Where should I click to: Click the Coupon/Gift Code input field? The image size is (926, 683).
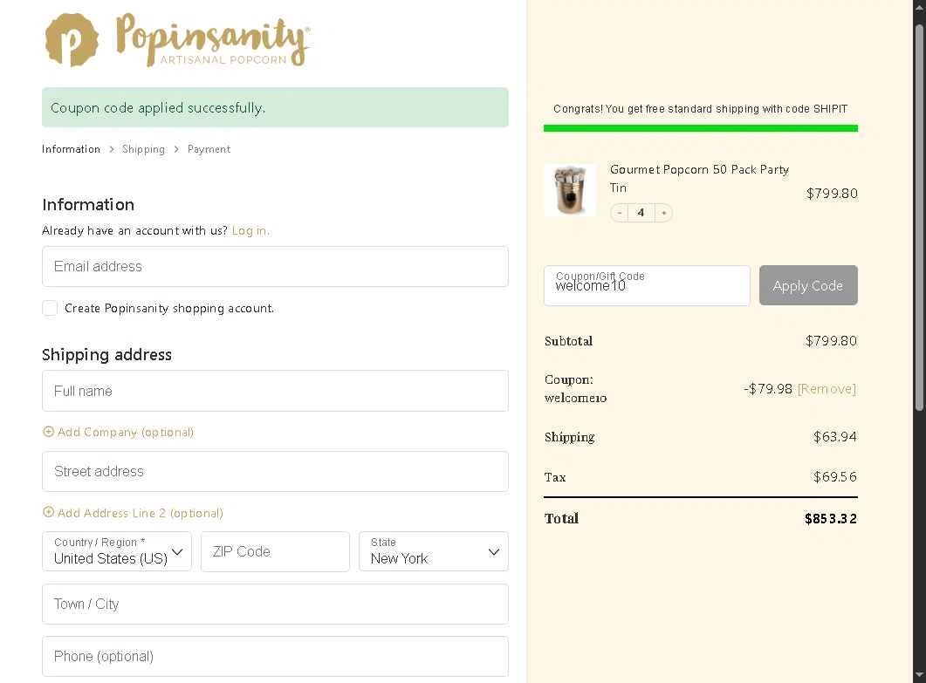647,286
